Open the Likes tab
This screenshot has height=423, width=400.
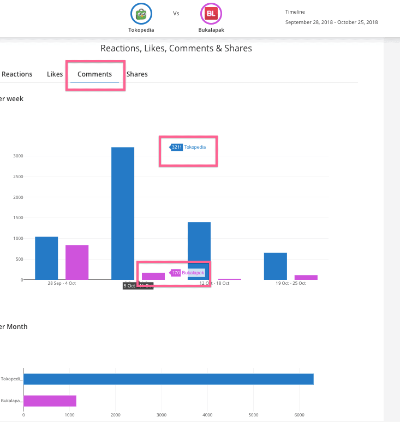pos(55,74)
